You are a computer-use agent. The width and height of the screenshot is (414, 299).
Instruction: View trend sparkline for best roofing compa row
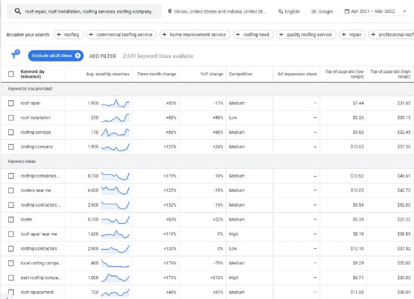[x=115, y=277]
